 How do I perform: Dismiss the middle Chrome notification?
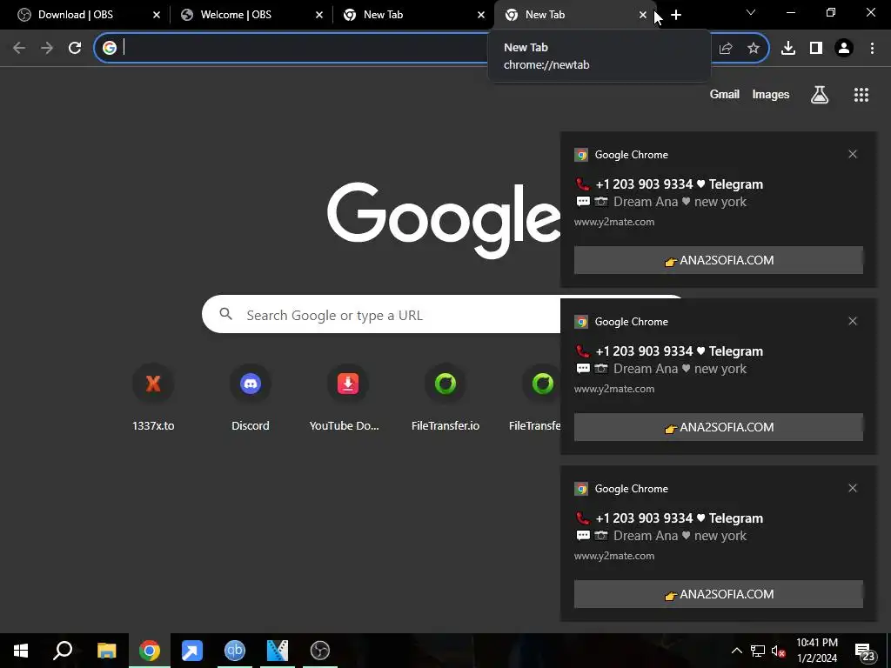click(x=853, y=321)
